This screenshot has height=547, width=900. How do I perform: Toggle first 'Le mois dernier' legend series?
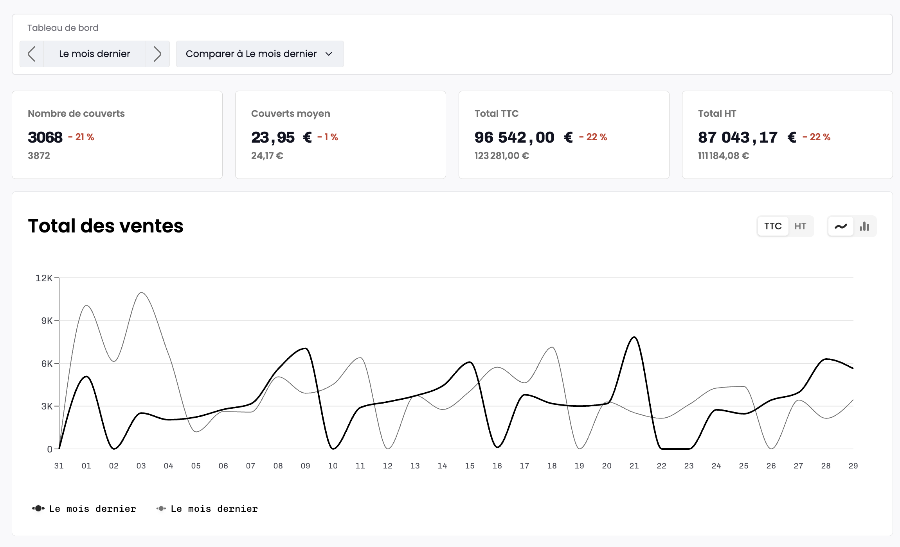[x=92, y=509]
